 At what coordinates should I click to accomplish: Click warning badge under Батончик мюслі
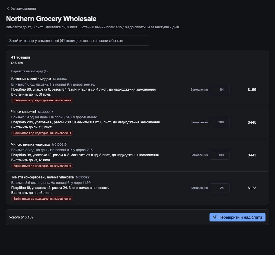click(x=42, y=100)
